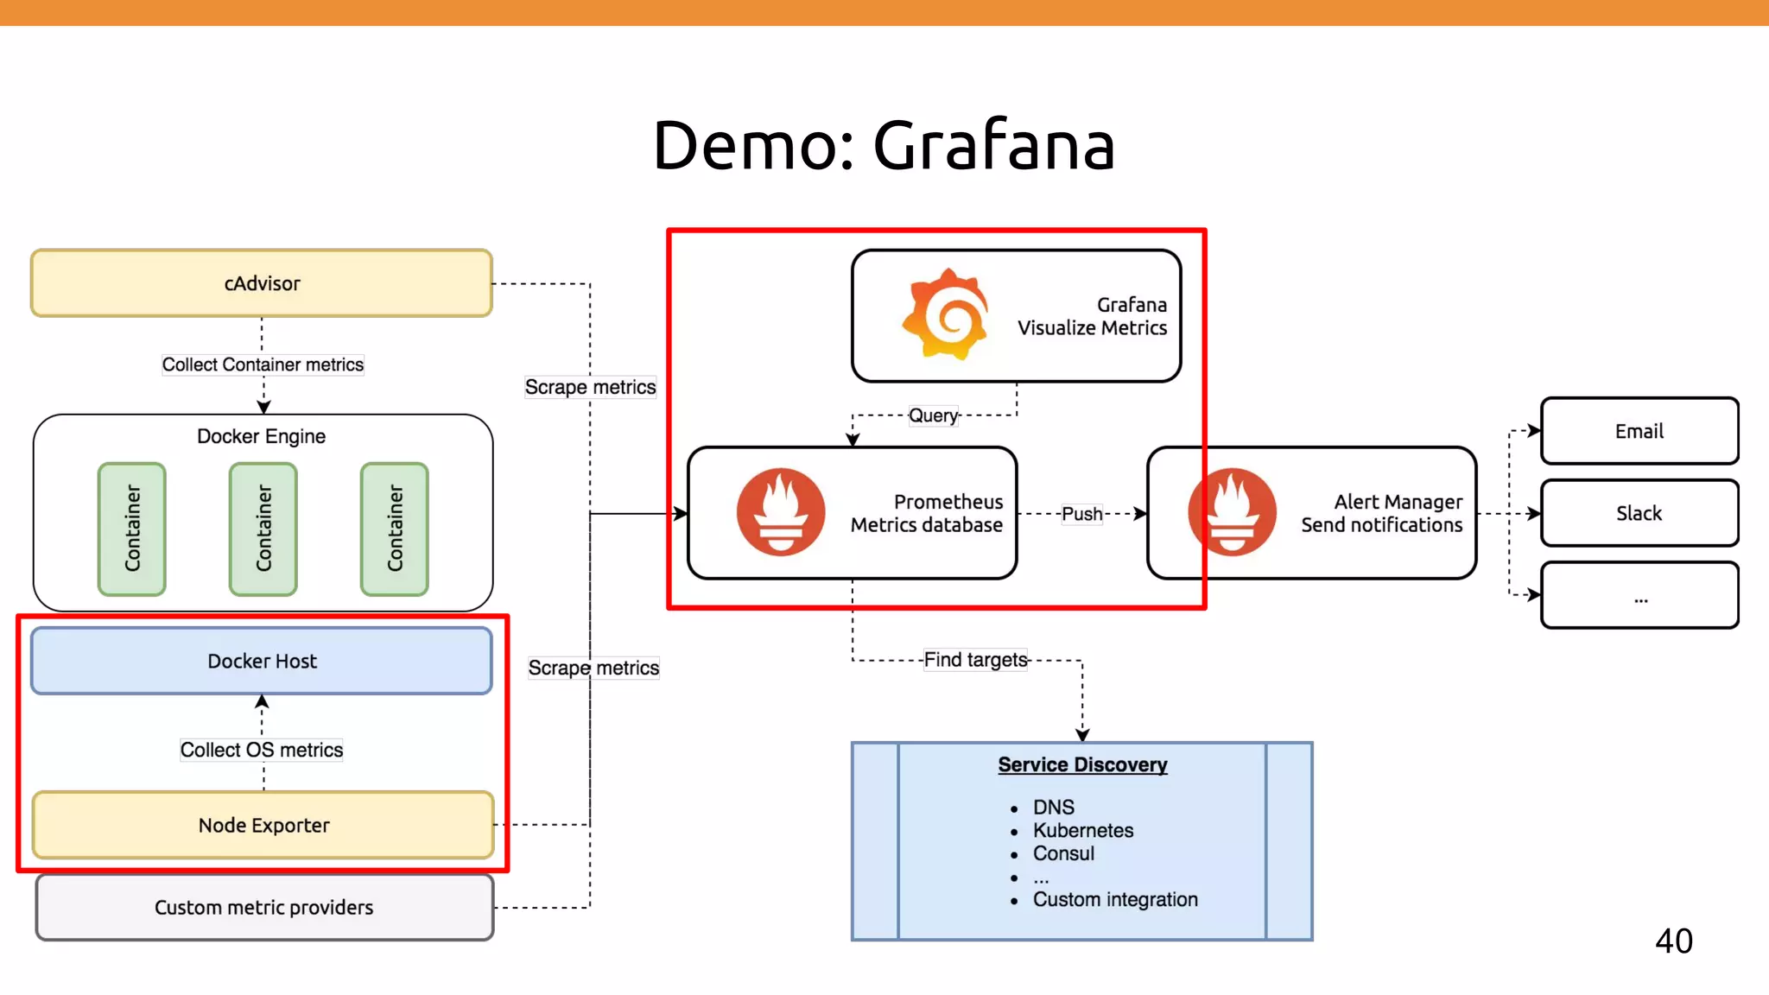Viewport: 1769px width, 995px height.
Task: Select the Node Exporter box
Action: click(x=263, y=825)
